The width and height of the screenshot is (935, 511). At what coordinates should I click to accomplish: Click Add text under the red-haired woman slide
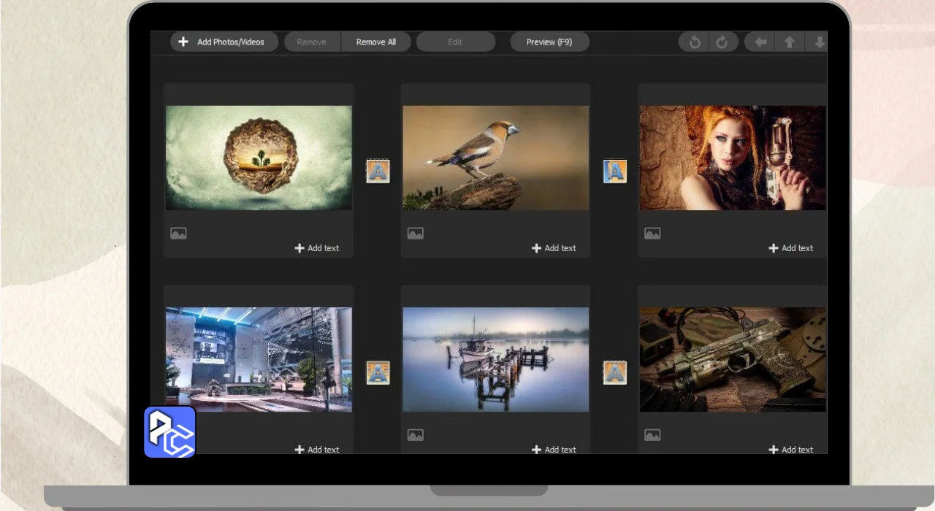[x=790, y=248]
